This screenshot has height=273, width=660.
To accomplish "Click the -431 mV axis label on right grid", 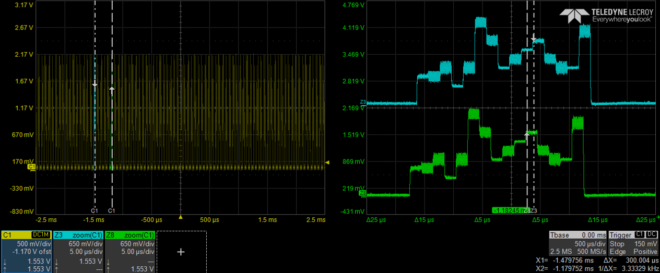I will pos(352,211).
